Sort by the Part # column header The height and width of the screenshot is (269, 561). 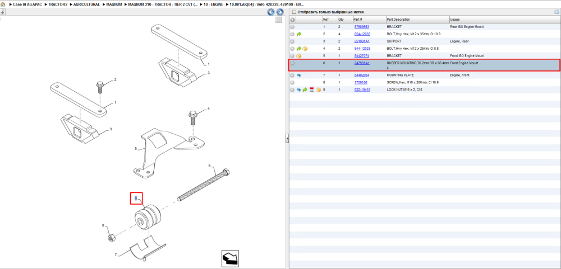pyautogui.click(x=369, y=19)
